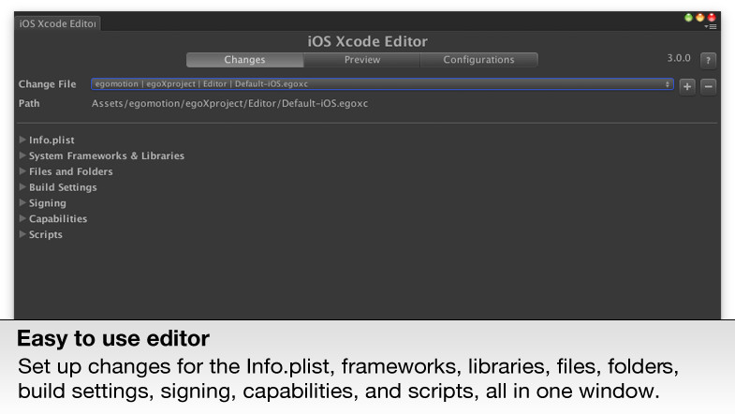Screen dimensions: 735x414
Task: Click the Build Settings label
Action: pos(63,187)
